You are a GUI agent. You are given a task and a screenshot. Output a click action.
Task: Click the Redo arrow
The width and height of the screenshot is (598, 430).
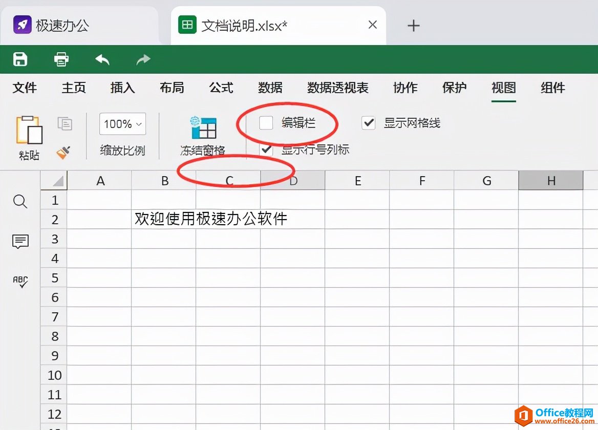pos(143,59)
